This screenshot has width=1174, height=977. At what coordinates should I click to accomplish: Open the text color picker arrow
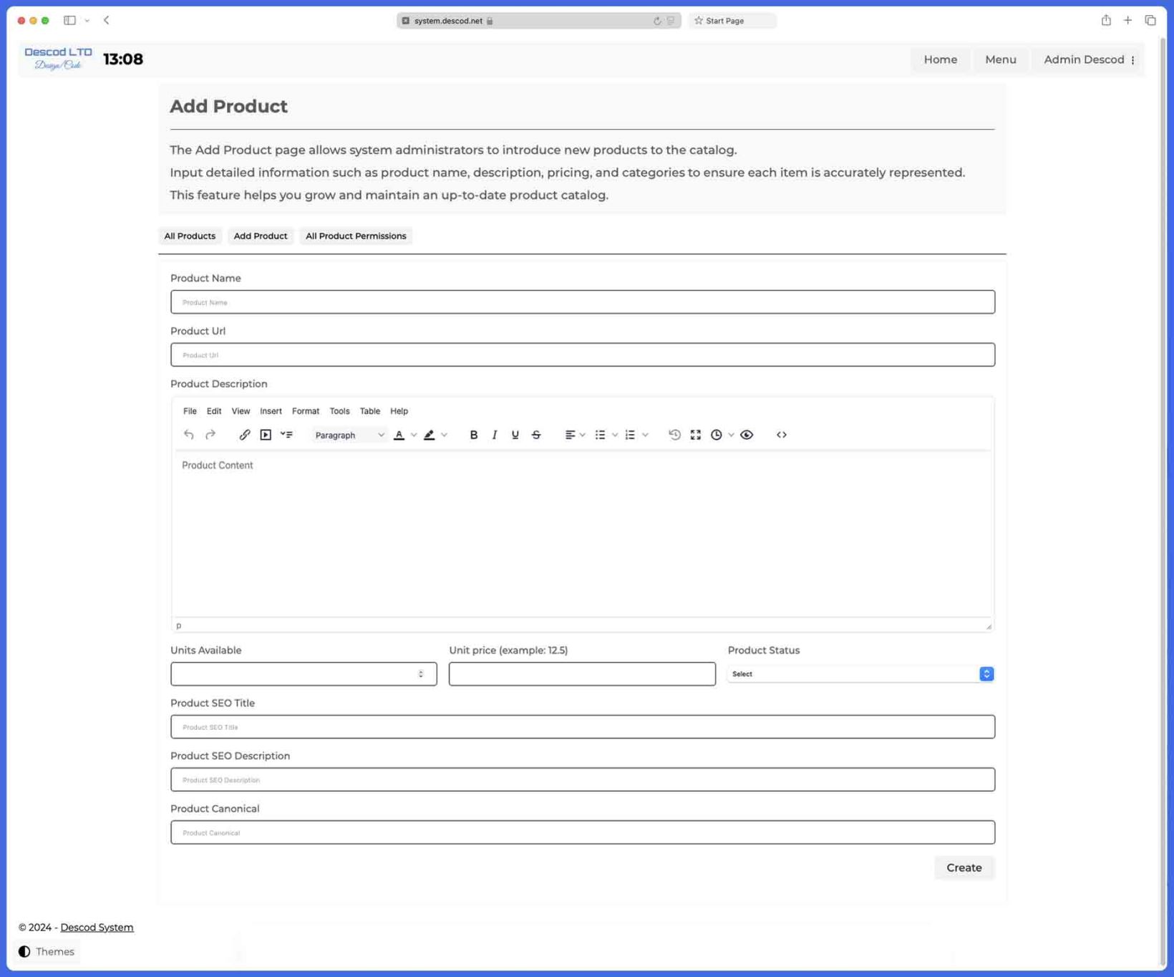click(414, 435)
